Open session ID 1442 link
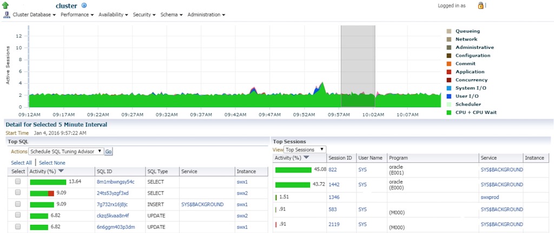The width and height of the screenshot is (554, 233). pos(333,185)
